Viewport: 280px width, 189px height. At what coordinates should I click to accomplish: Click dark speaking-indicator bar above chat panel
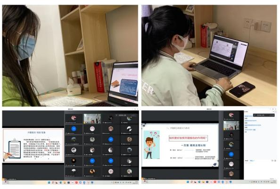point(264,115)
